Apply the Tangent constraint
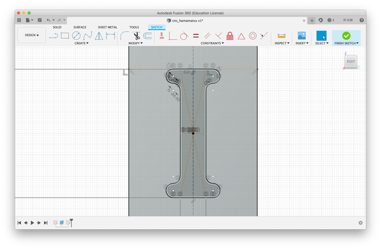Image resolution: width=381 pixels, height=249 pixels. 184,36
